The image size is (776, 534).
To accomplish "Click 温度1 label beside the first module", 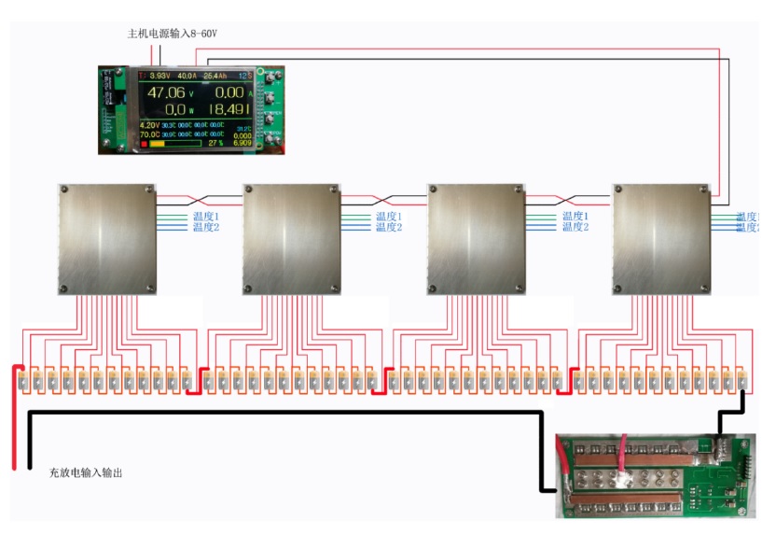I will pos(205,217).
